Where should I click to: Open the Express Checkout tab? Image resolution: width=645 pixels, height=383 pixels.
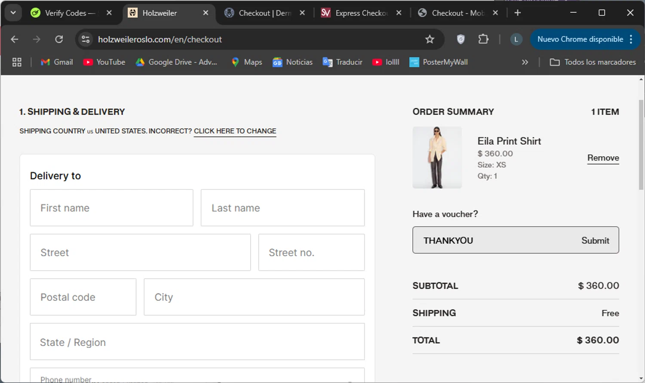click(x=355, y=13)
